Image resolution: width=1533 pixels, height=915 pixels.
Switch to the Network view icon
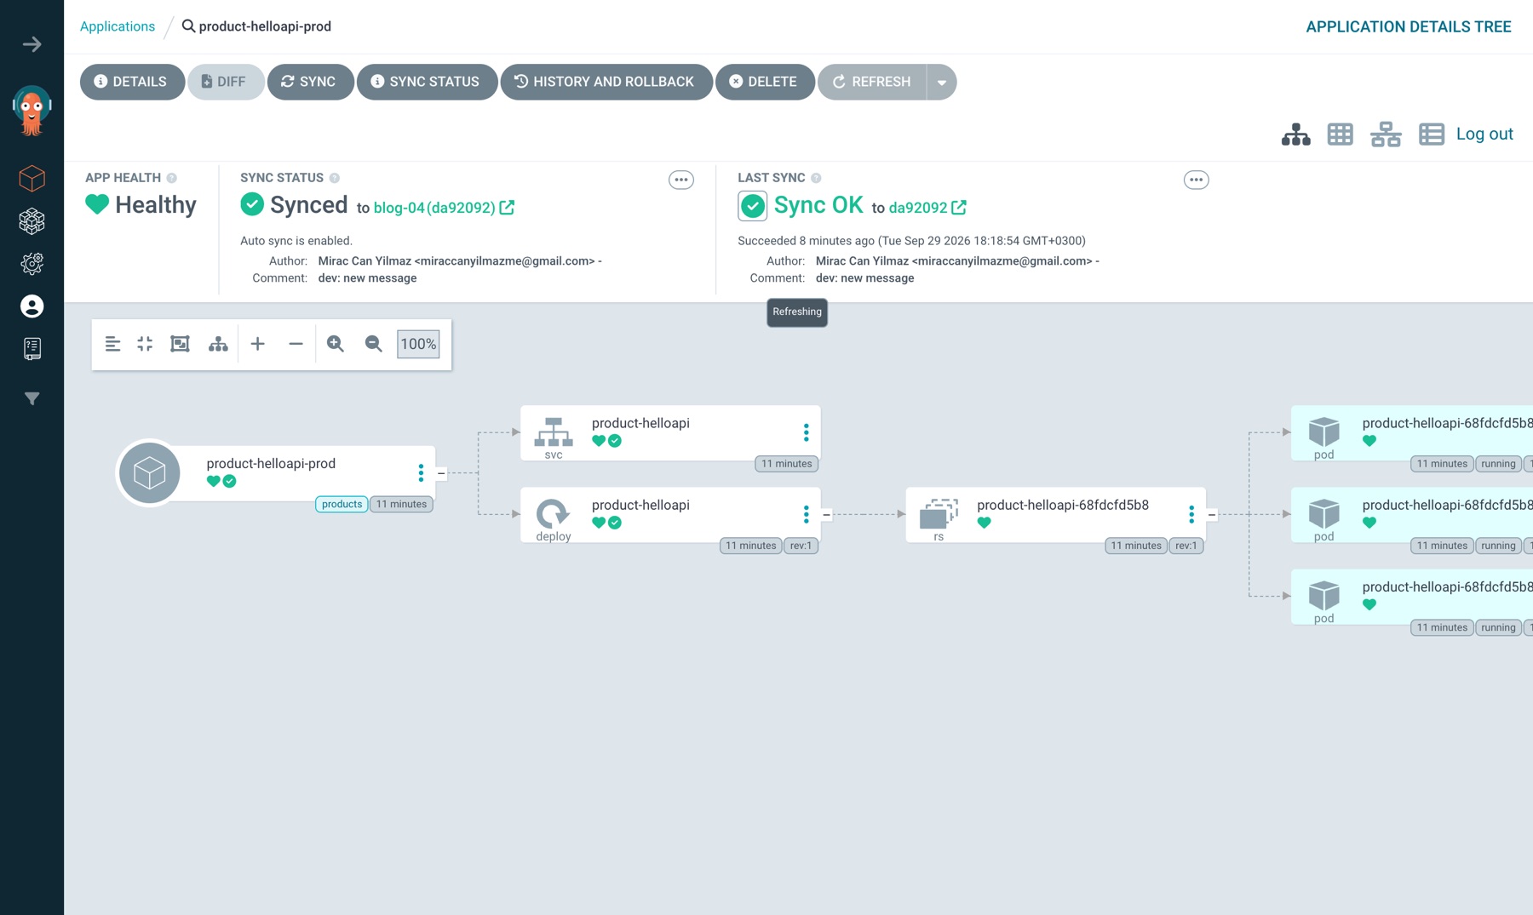pyautogui.click(x=1386, y=134)
